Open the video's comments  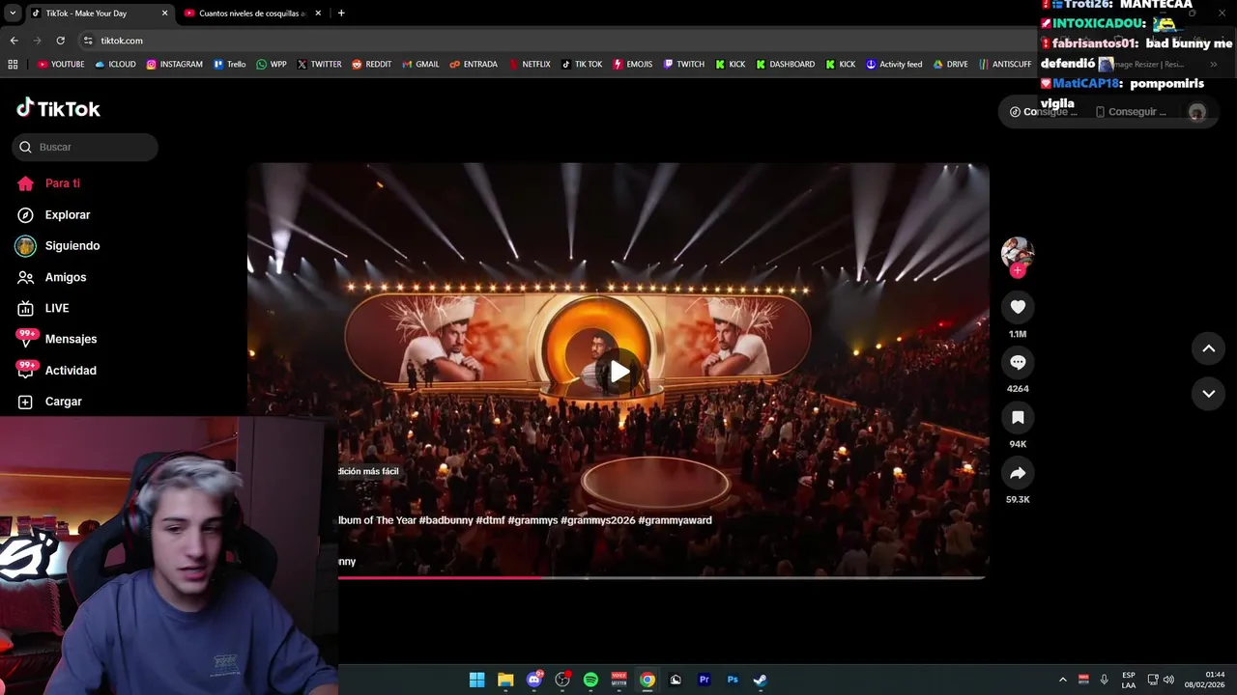(x=1018, y=362)
